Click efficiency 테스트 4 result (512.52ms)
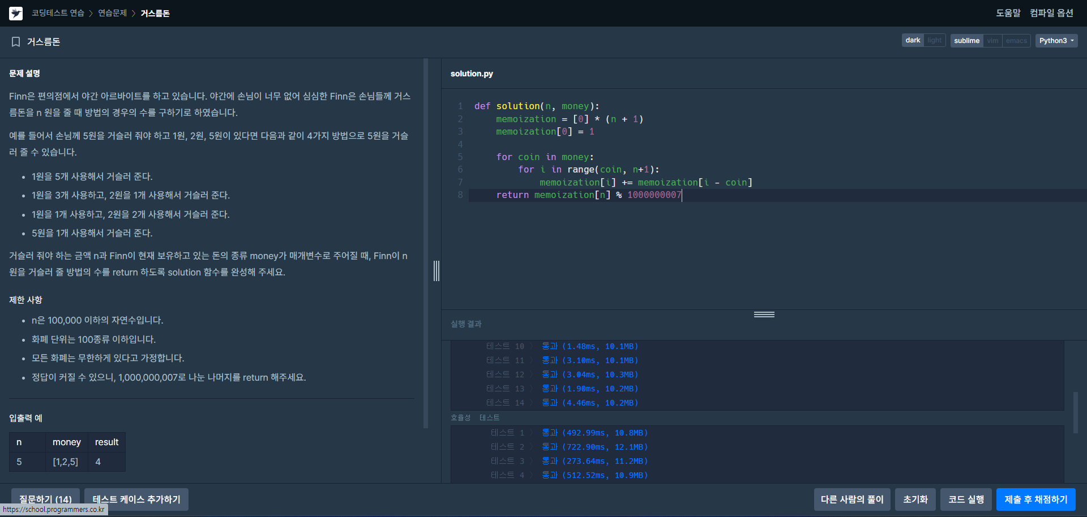1087x517 pixels. [x=569, y=475]
